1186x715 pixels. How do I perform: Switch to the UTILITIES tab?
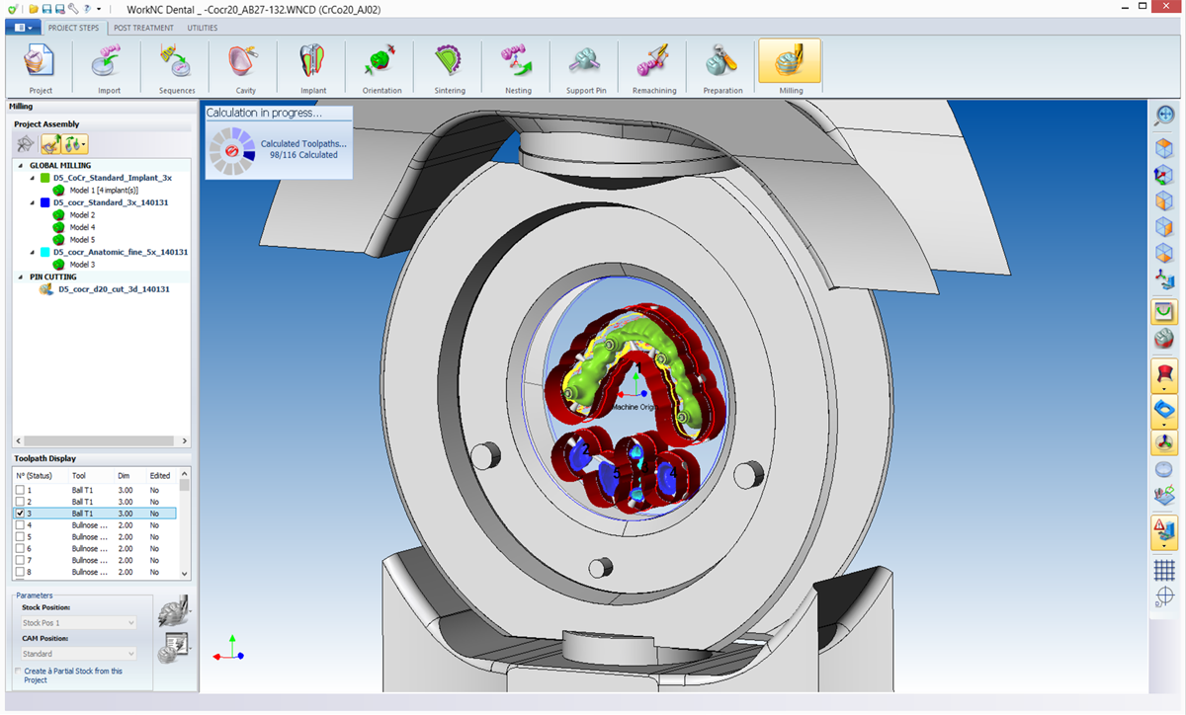tap(203, 28)
